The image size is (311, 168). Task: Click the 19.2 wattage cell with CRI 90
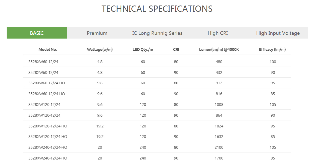pyautogui.click(x=100, y=137)
